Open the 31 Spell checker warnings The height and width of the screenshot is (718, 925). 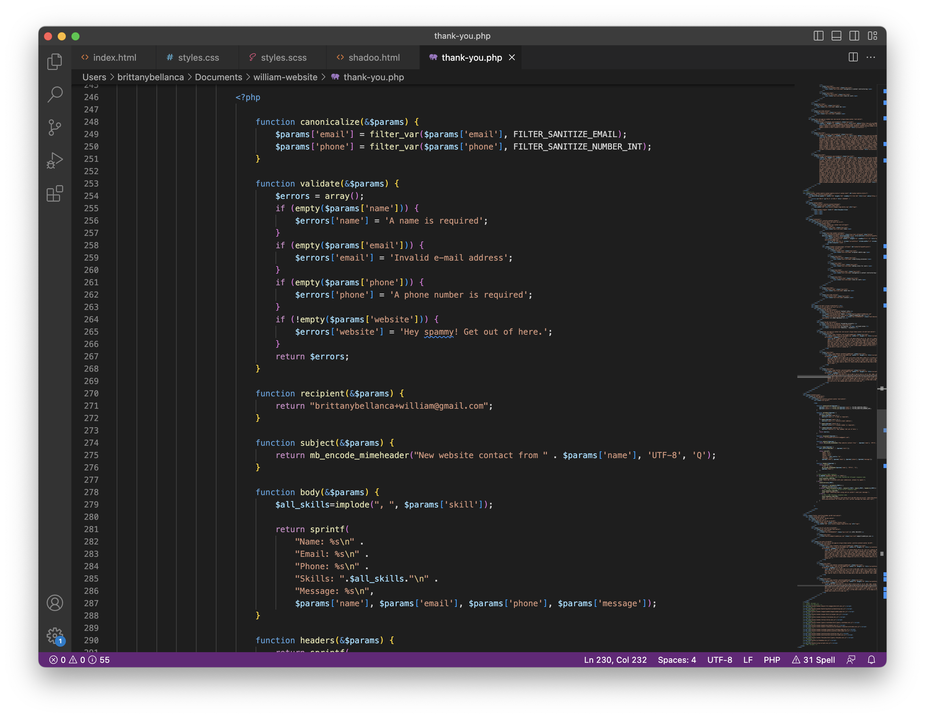813,660
